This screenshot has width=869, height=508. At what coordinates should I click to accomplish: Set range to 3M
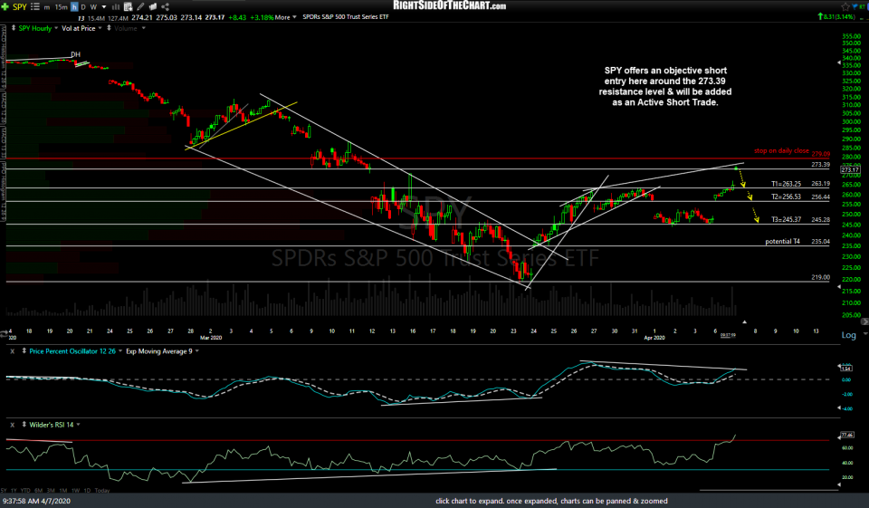[51, 490]
